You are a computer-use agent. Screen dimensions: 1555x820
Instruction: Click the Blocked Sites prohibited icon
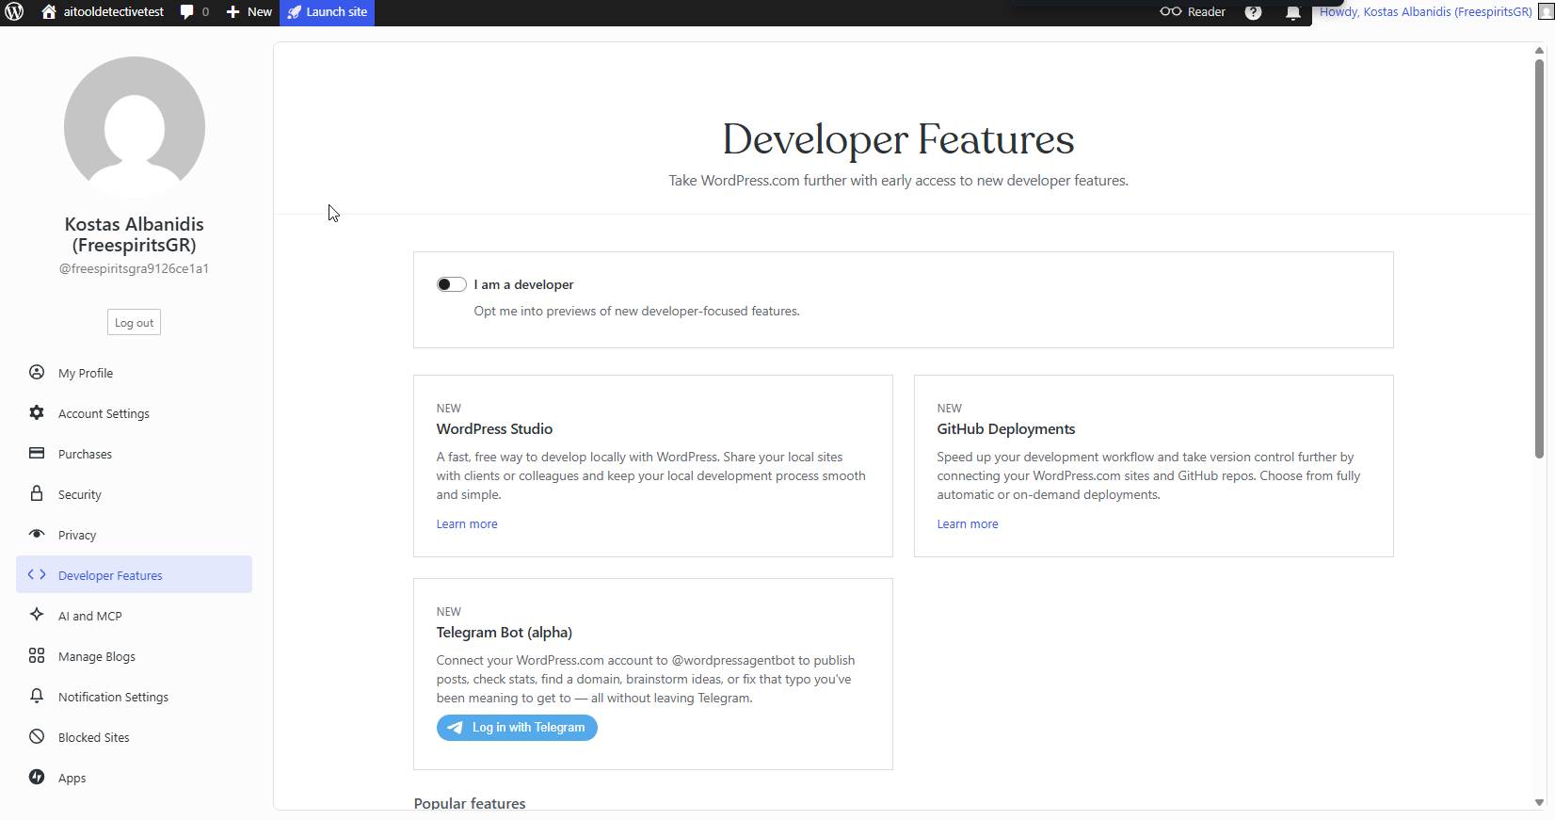pyautogui.click(x=37, y=736)
